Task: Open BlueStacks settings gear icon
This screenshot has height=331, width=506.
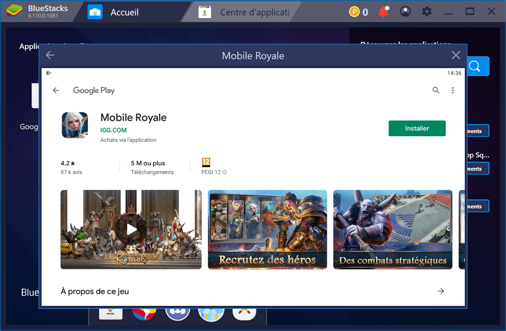Action: pyautogui.click(x=427, y=12)
